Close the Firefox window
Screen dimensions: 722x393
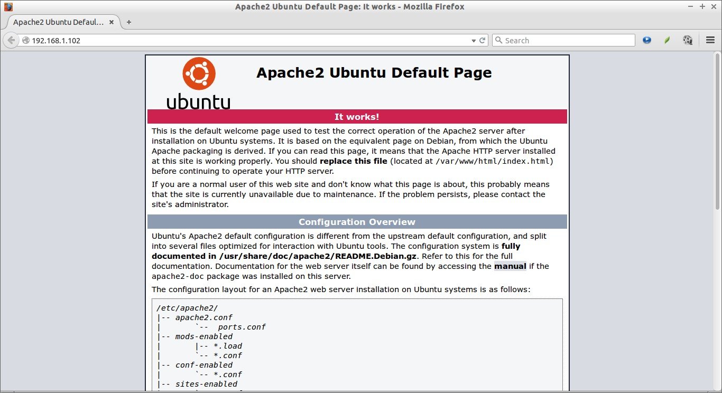714,6
